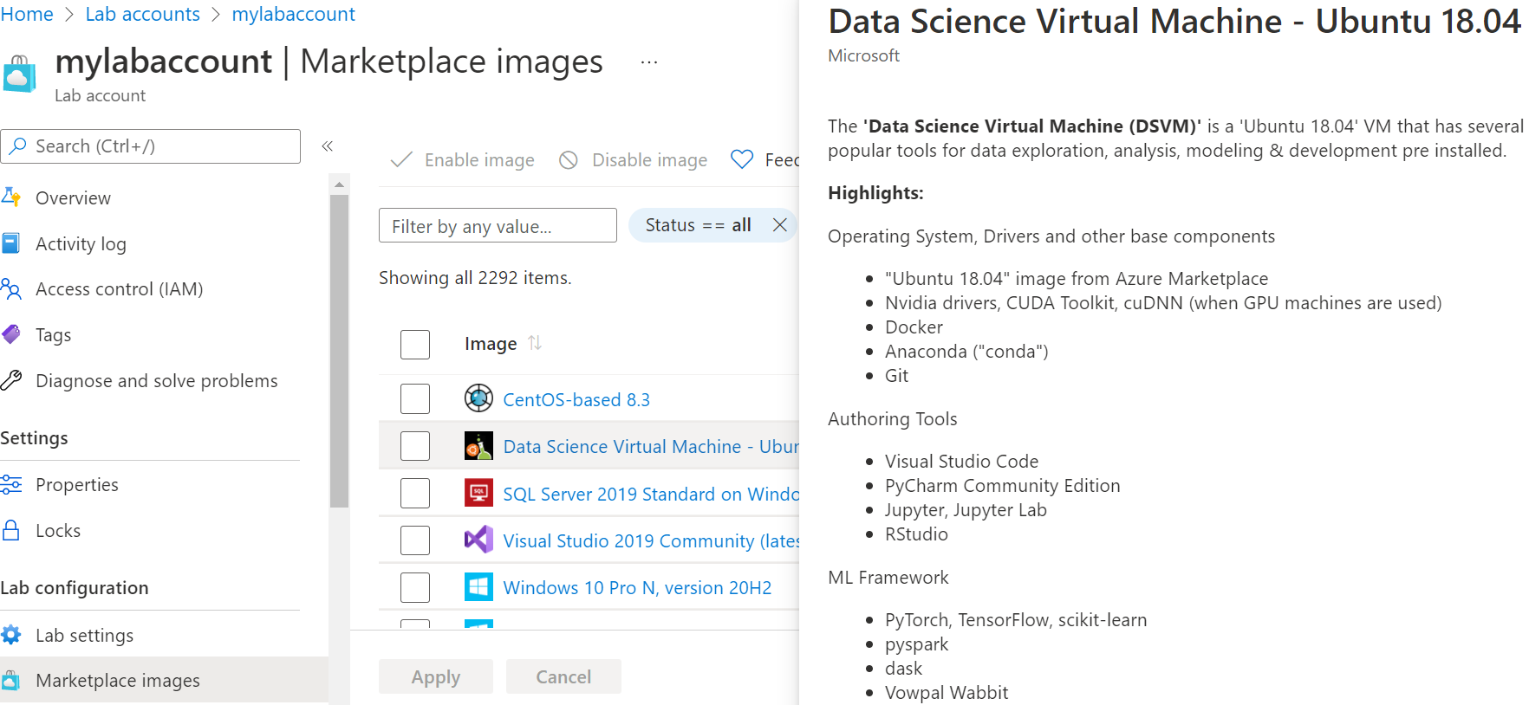Click the Enable image checkmark icon
The image size is (1529, 705).
tap(401, 159)
